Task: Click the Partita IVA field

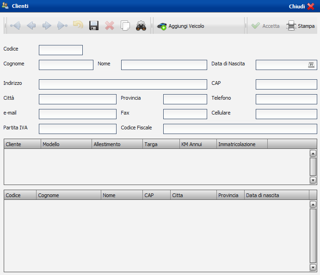Action: click(x=78, y=129)
